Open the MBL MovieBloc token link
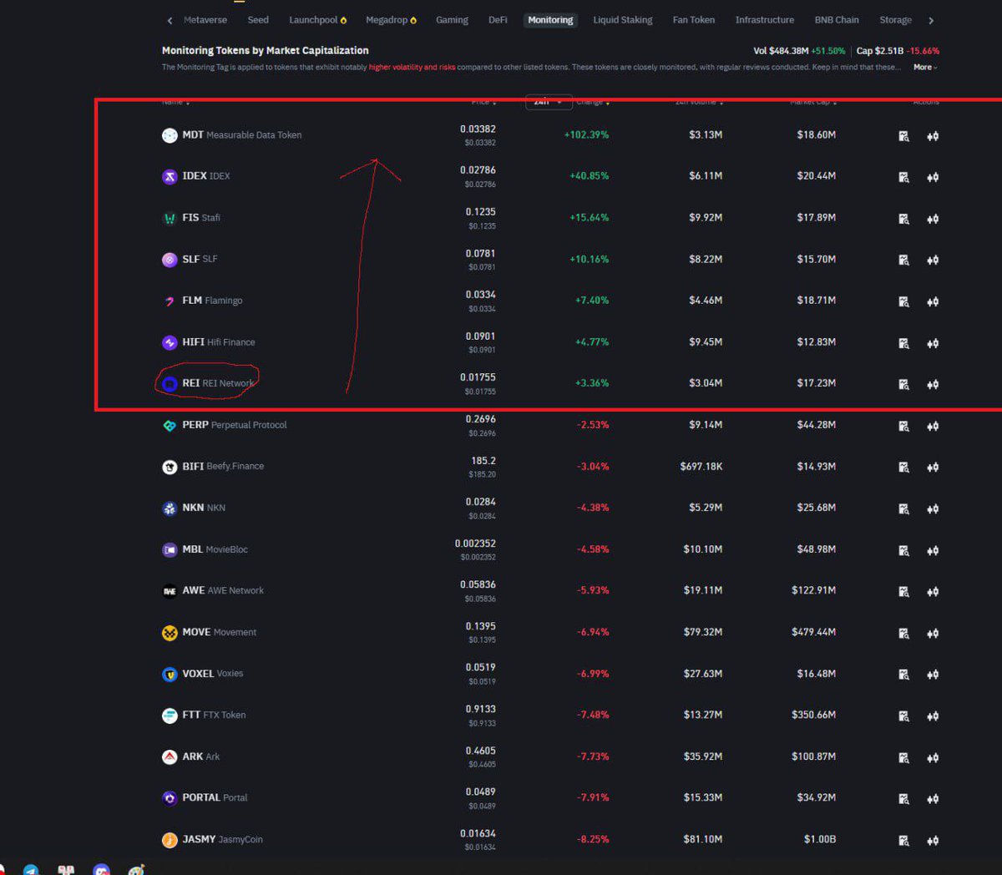 tap(215, 549)
